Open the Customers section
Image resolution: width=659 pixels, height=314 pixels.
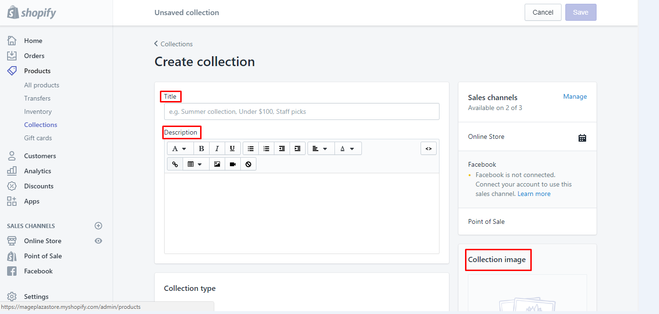point(40,156)
